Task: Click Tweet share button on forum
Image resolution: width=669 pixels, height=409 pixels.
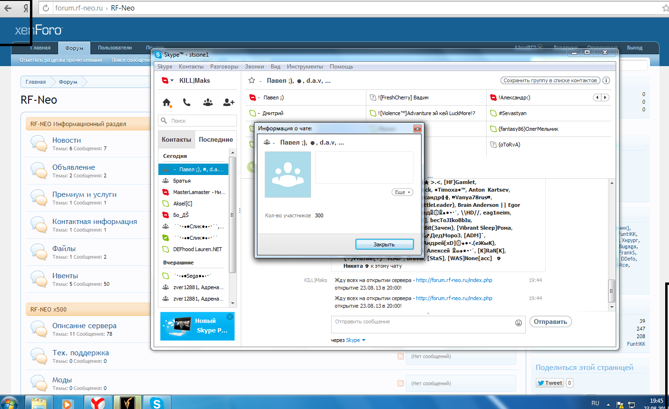Action: click(x=550, y=383)
